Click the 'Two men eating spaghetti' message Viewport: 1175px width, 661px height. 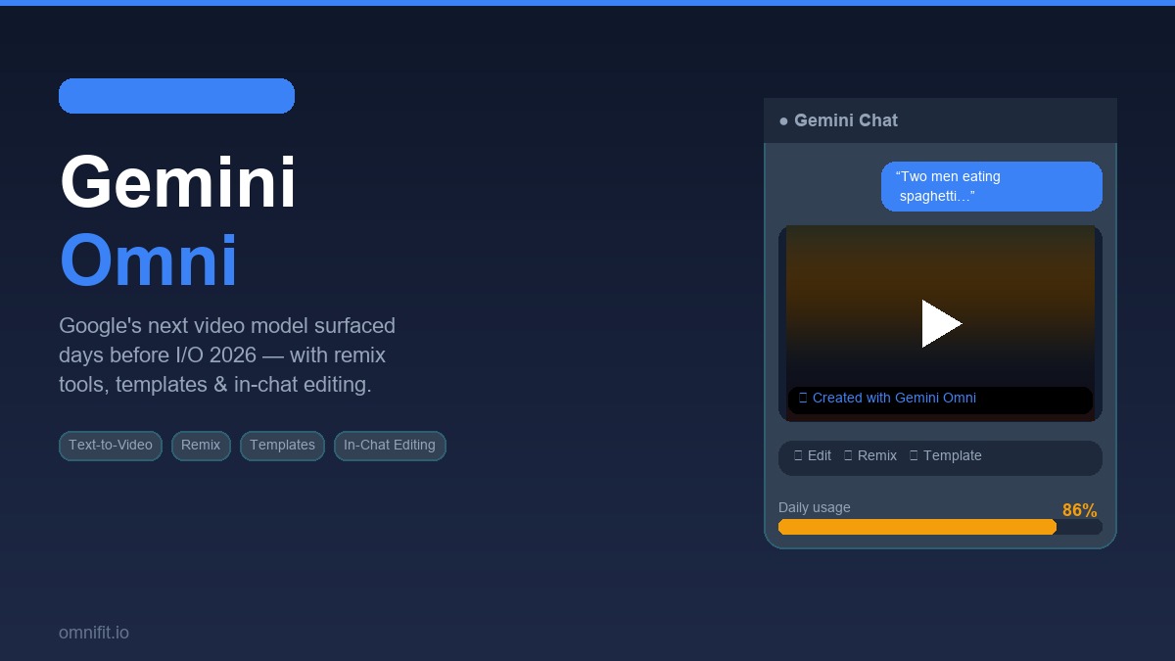992,186
